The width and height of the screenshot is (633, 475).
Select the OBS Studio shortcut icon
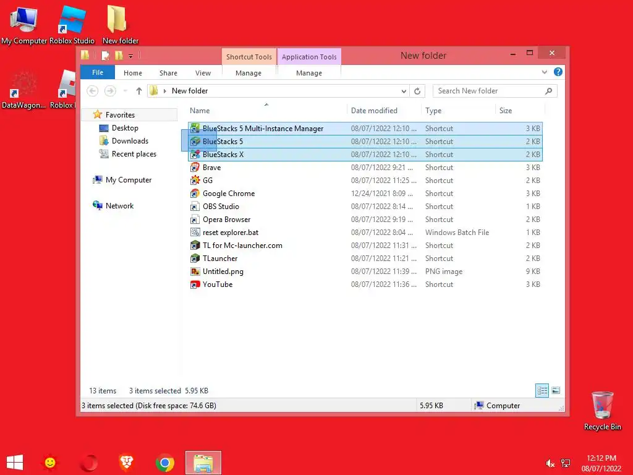click(x=195, y=207)
